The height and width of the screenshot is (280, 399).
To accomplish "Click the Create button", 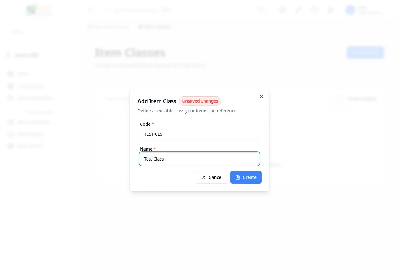I will [x=246, y=177].
